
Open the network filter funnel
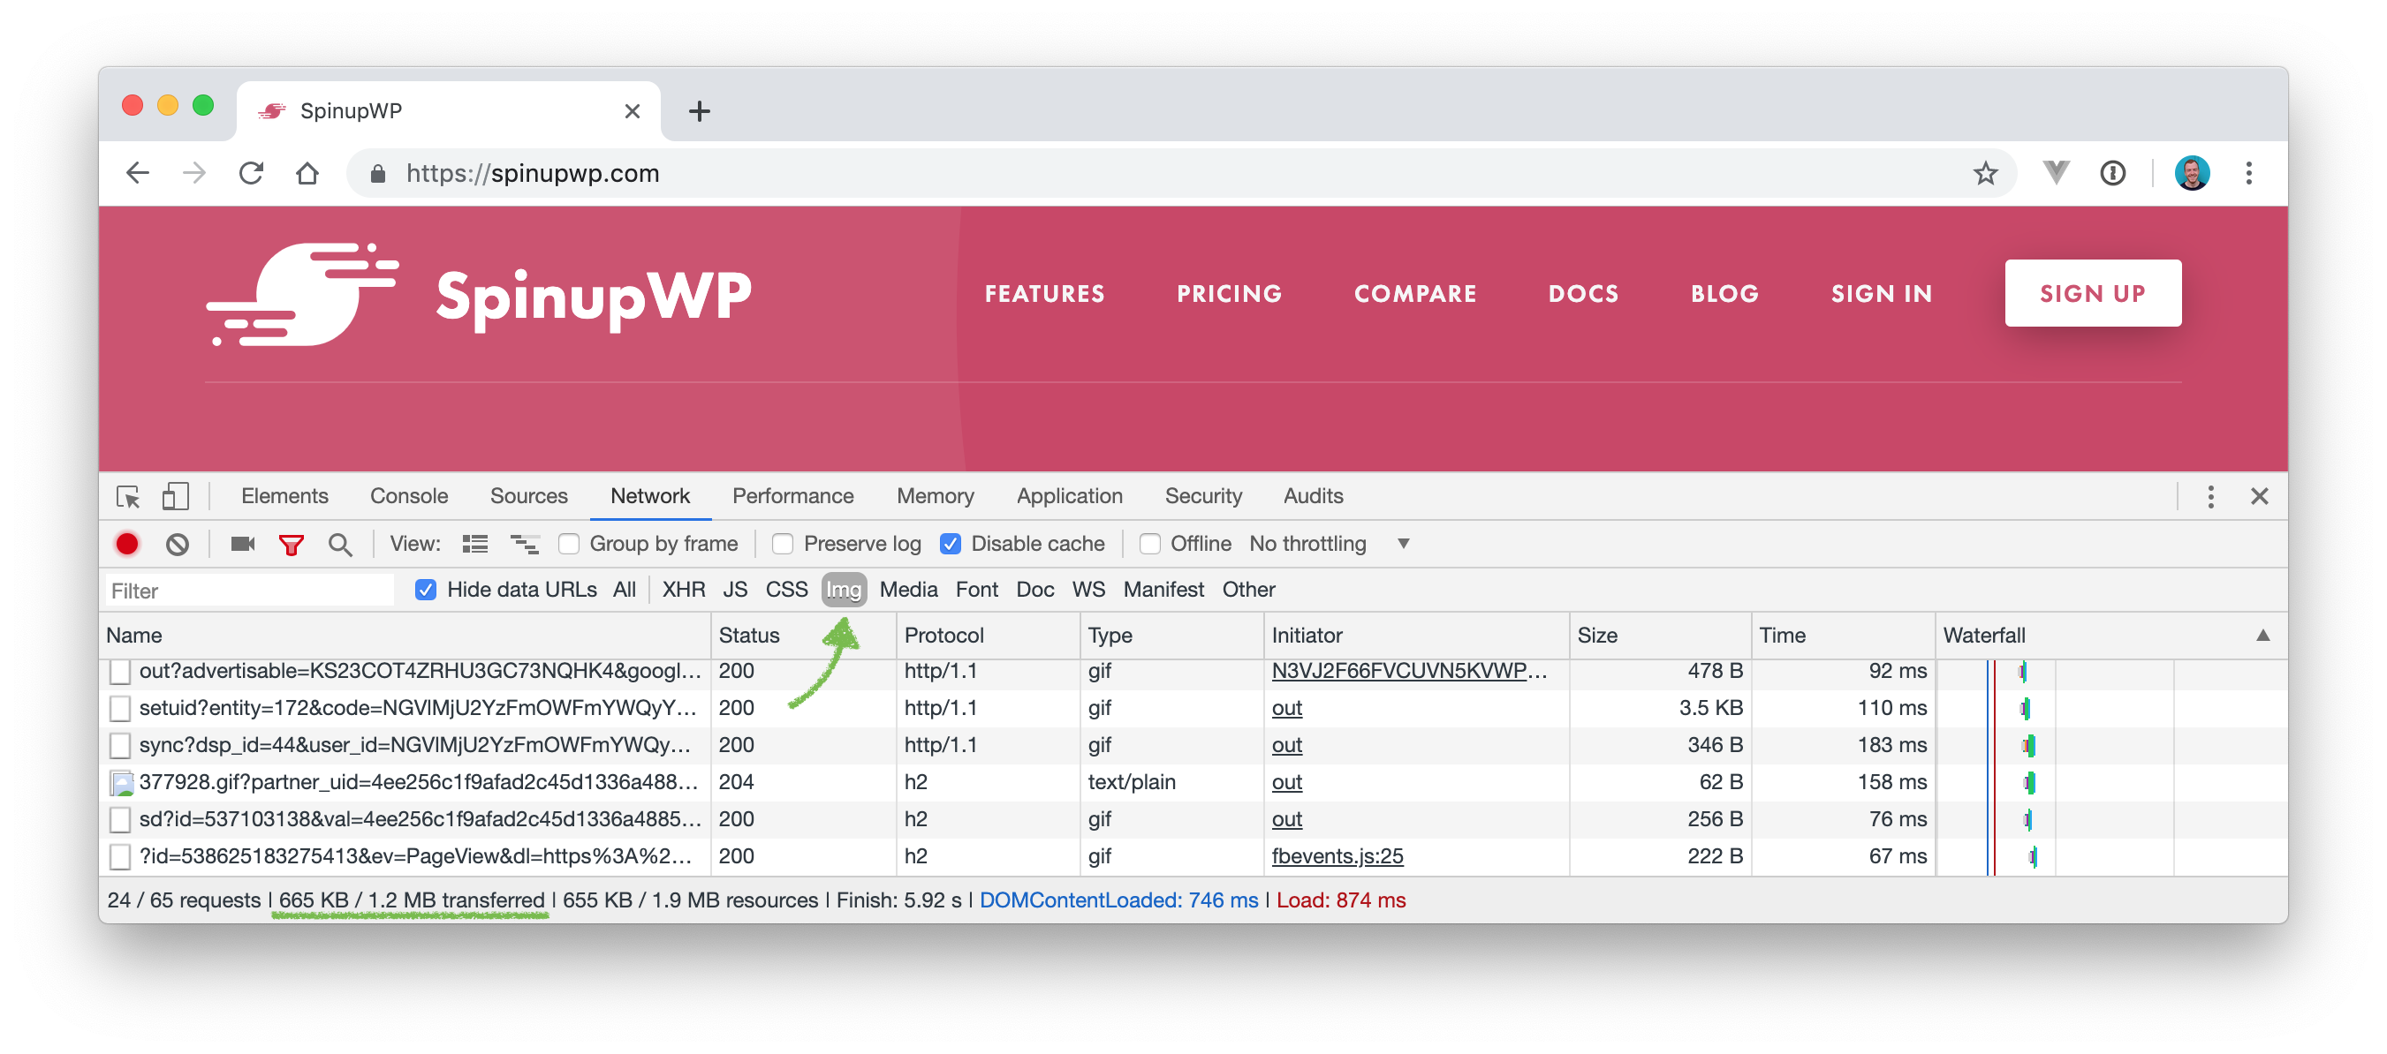pyautogui.click(x=290, y=544)
